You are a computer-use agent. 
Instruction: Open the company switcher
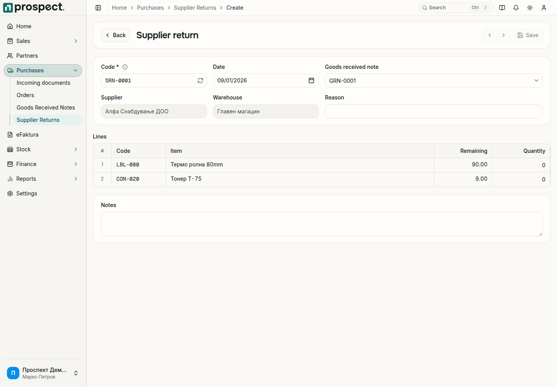(x=43, y=373)
